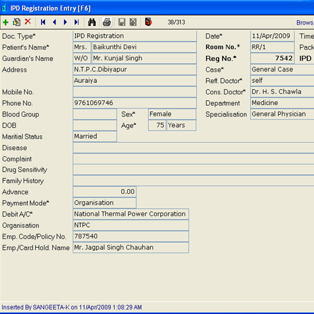Click the Reff. Doctor field self
Viewport: 314px width, 314px height.
pos(282,81)
